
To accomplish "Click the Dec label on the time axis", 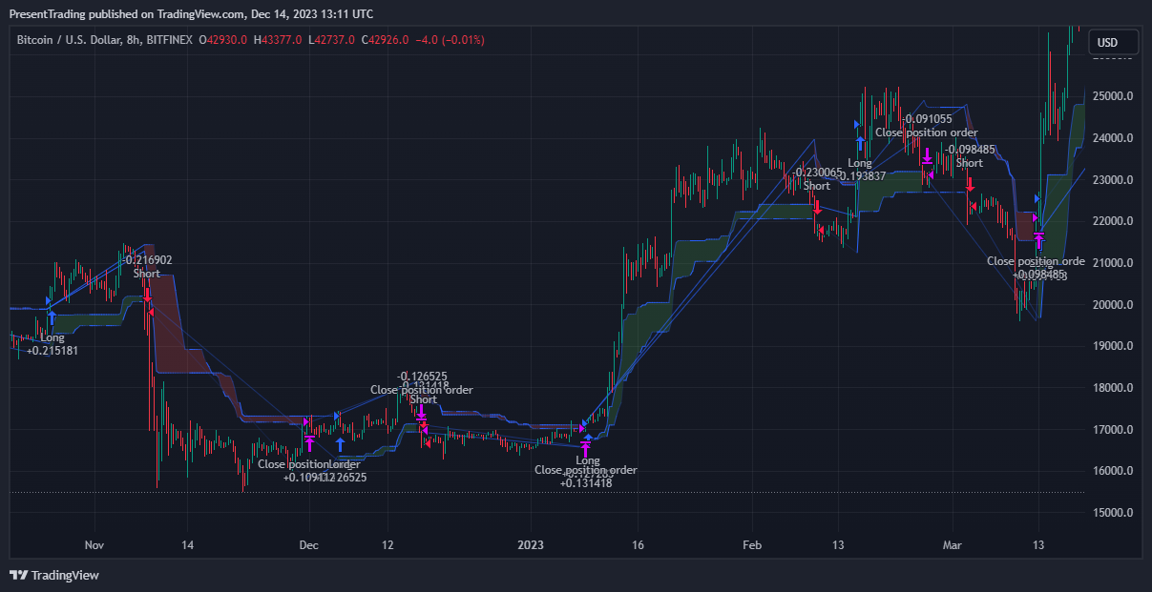I will [308, 545].
